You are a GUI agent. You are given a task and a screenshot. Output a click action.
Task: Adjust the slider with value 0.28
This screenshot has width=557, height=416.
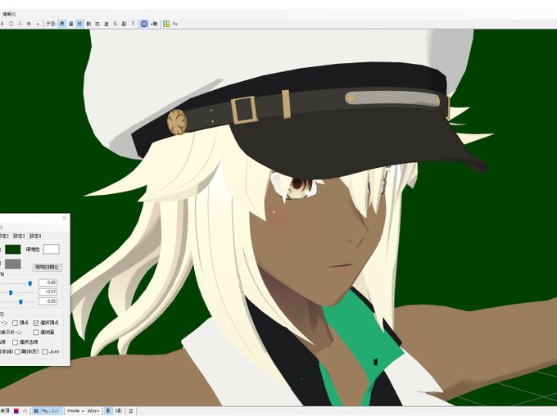coord(20,301)
